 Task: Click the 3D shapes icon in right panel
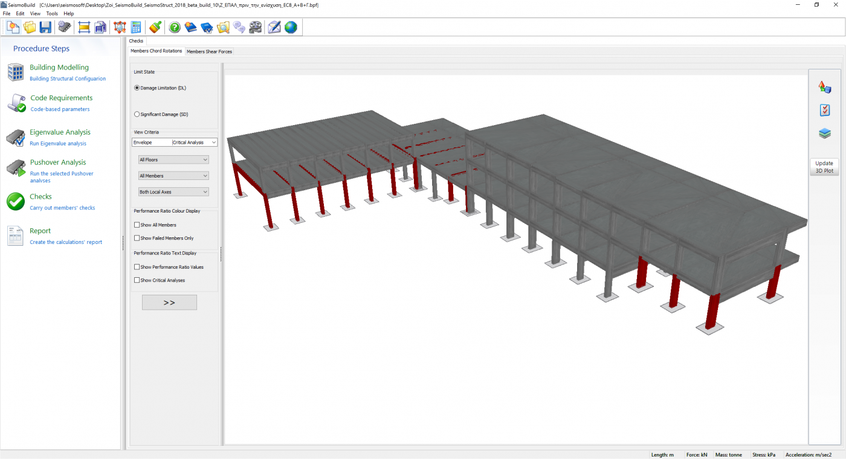[x=825, y=87]
